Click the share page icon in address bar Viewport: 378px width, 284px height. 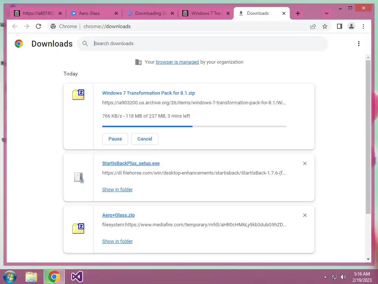313,26
